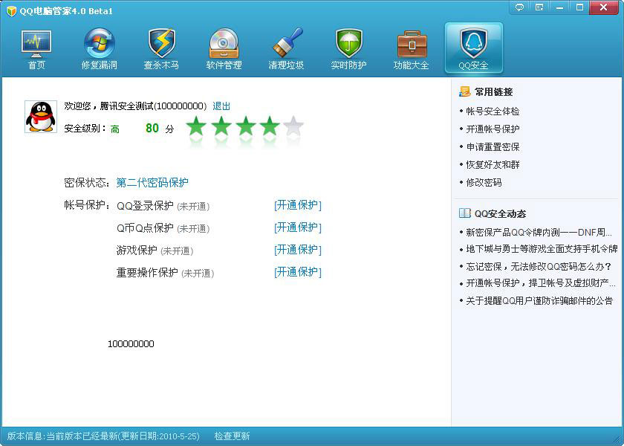Open 软件管理 software management disc icon
624x446 pixels.
click(x=224, y=49)
